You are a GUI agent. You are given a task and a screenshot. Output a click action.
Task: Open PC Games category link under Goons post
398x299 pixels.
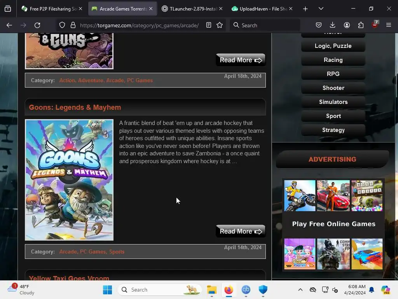(93, 252)
